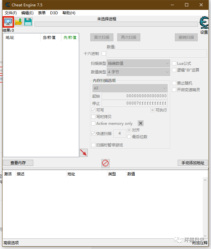
Task: Open the 帮助(H) menu
Action: click(69, 13)
